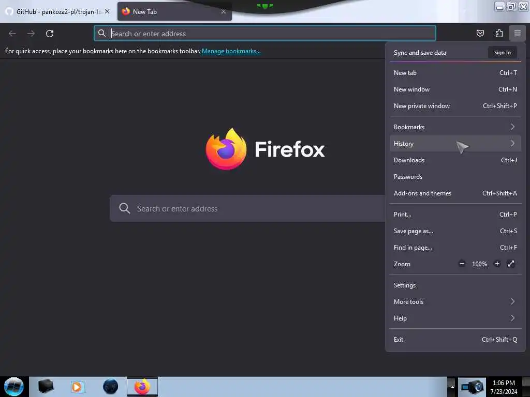Open Passwords from menu
This screenshot has width=530, height=397.
click(455, 177)
